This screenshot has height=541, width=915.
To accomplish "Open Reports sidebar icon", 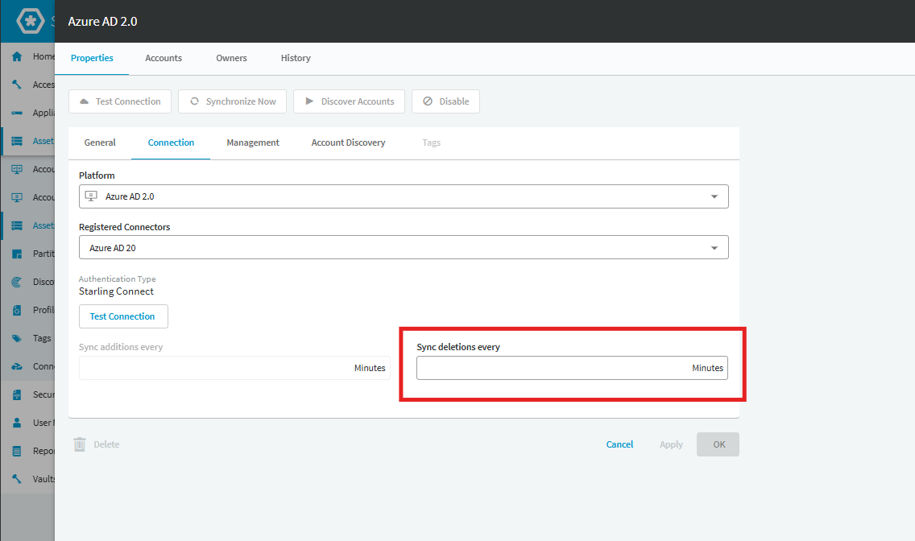I will [17, 451].
